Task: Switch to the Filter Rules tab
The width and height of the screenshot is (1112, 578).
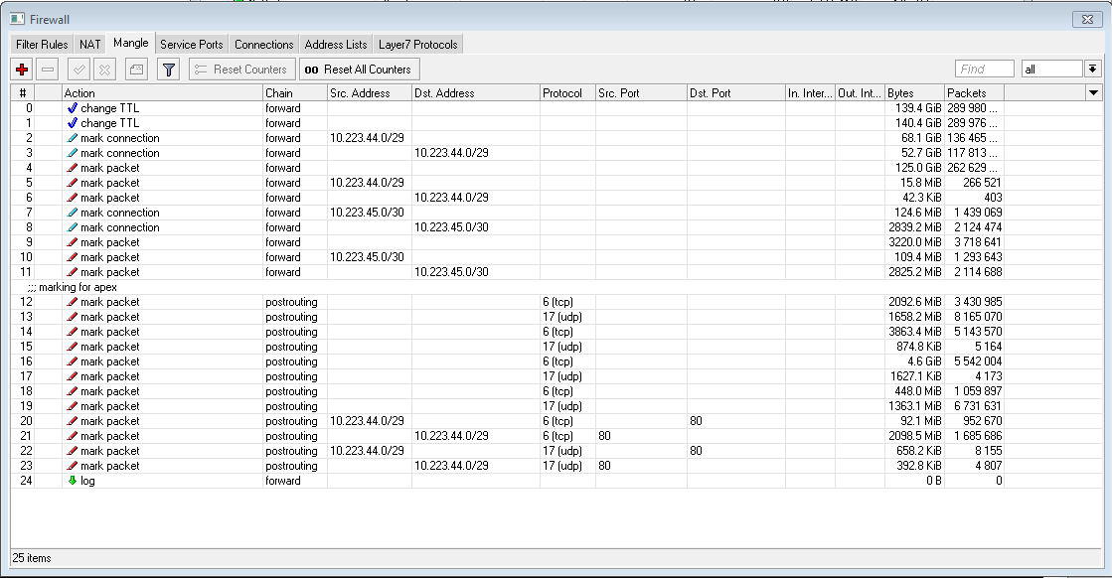Action: coord(42,44)
